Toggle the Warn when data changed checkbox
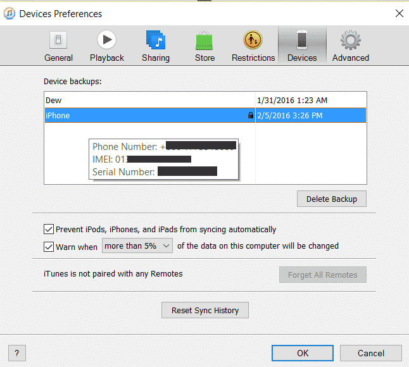Screen dimensions: 409x367 [49, 246]
